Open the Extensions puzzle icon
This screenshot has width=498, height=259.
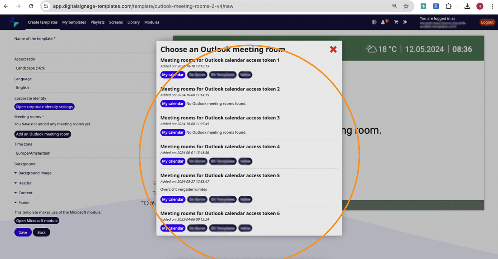coord(449,6)
